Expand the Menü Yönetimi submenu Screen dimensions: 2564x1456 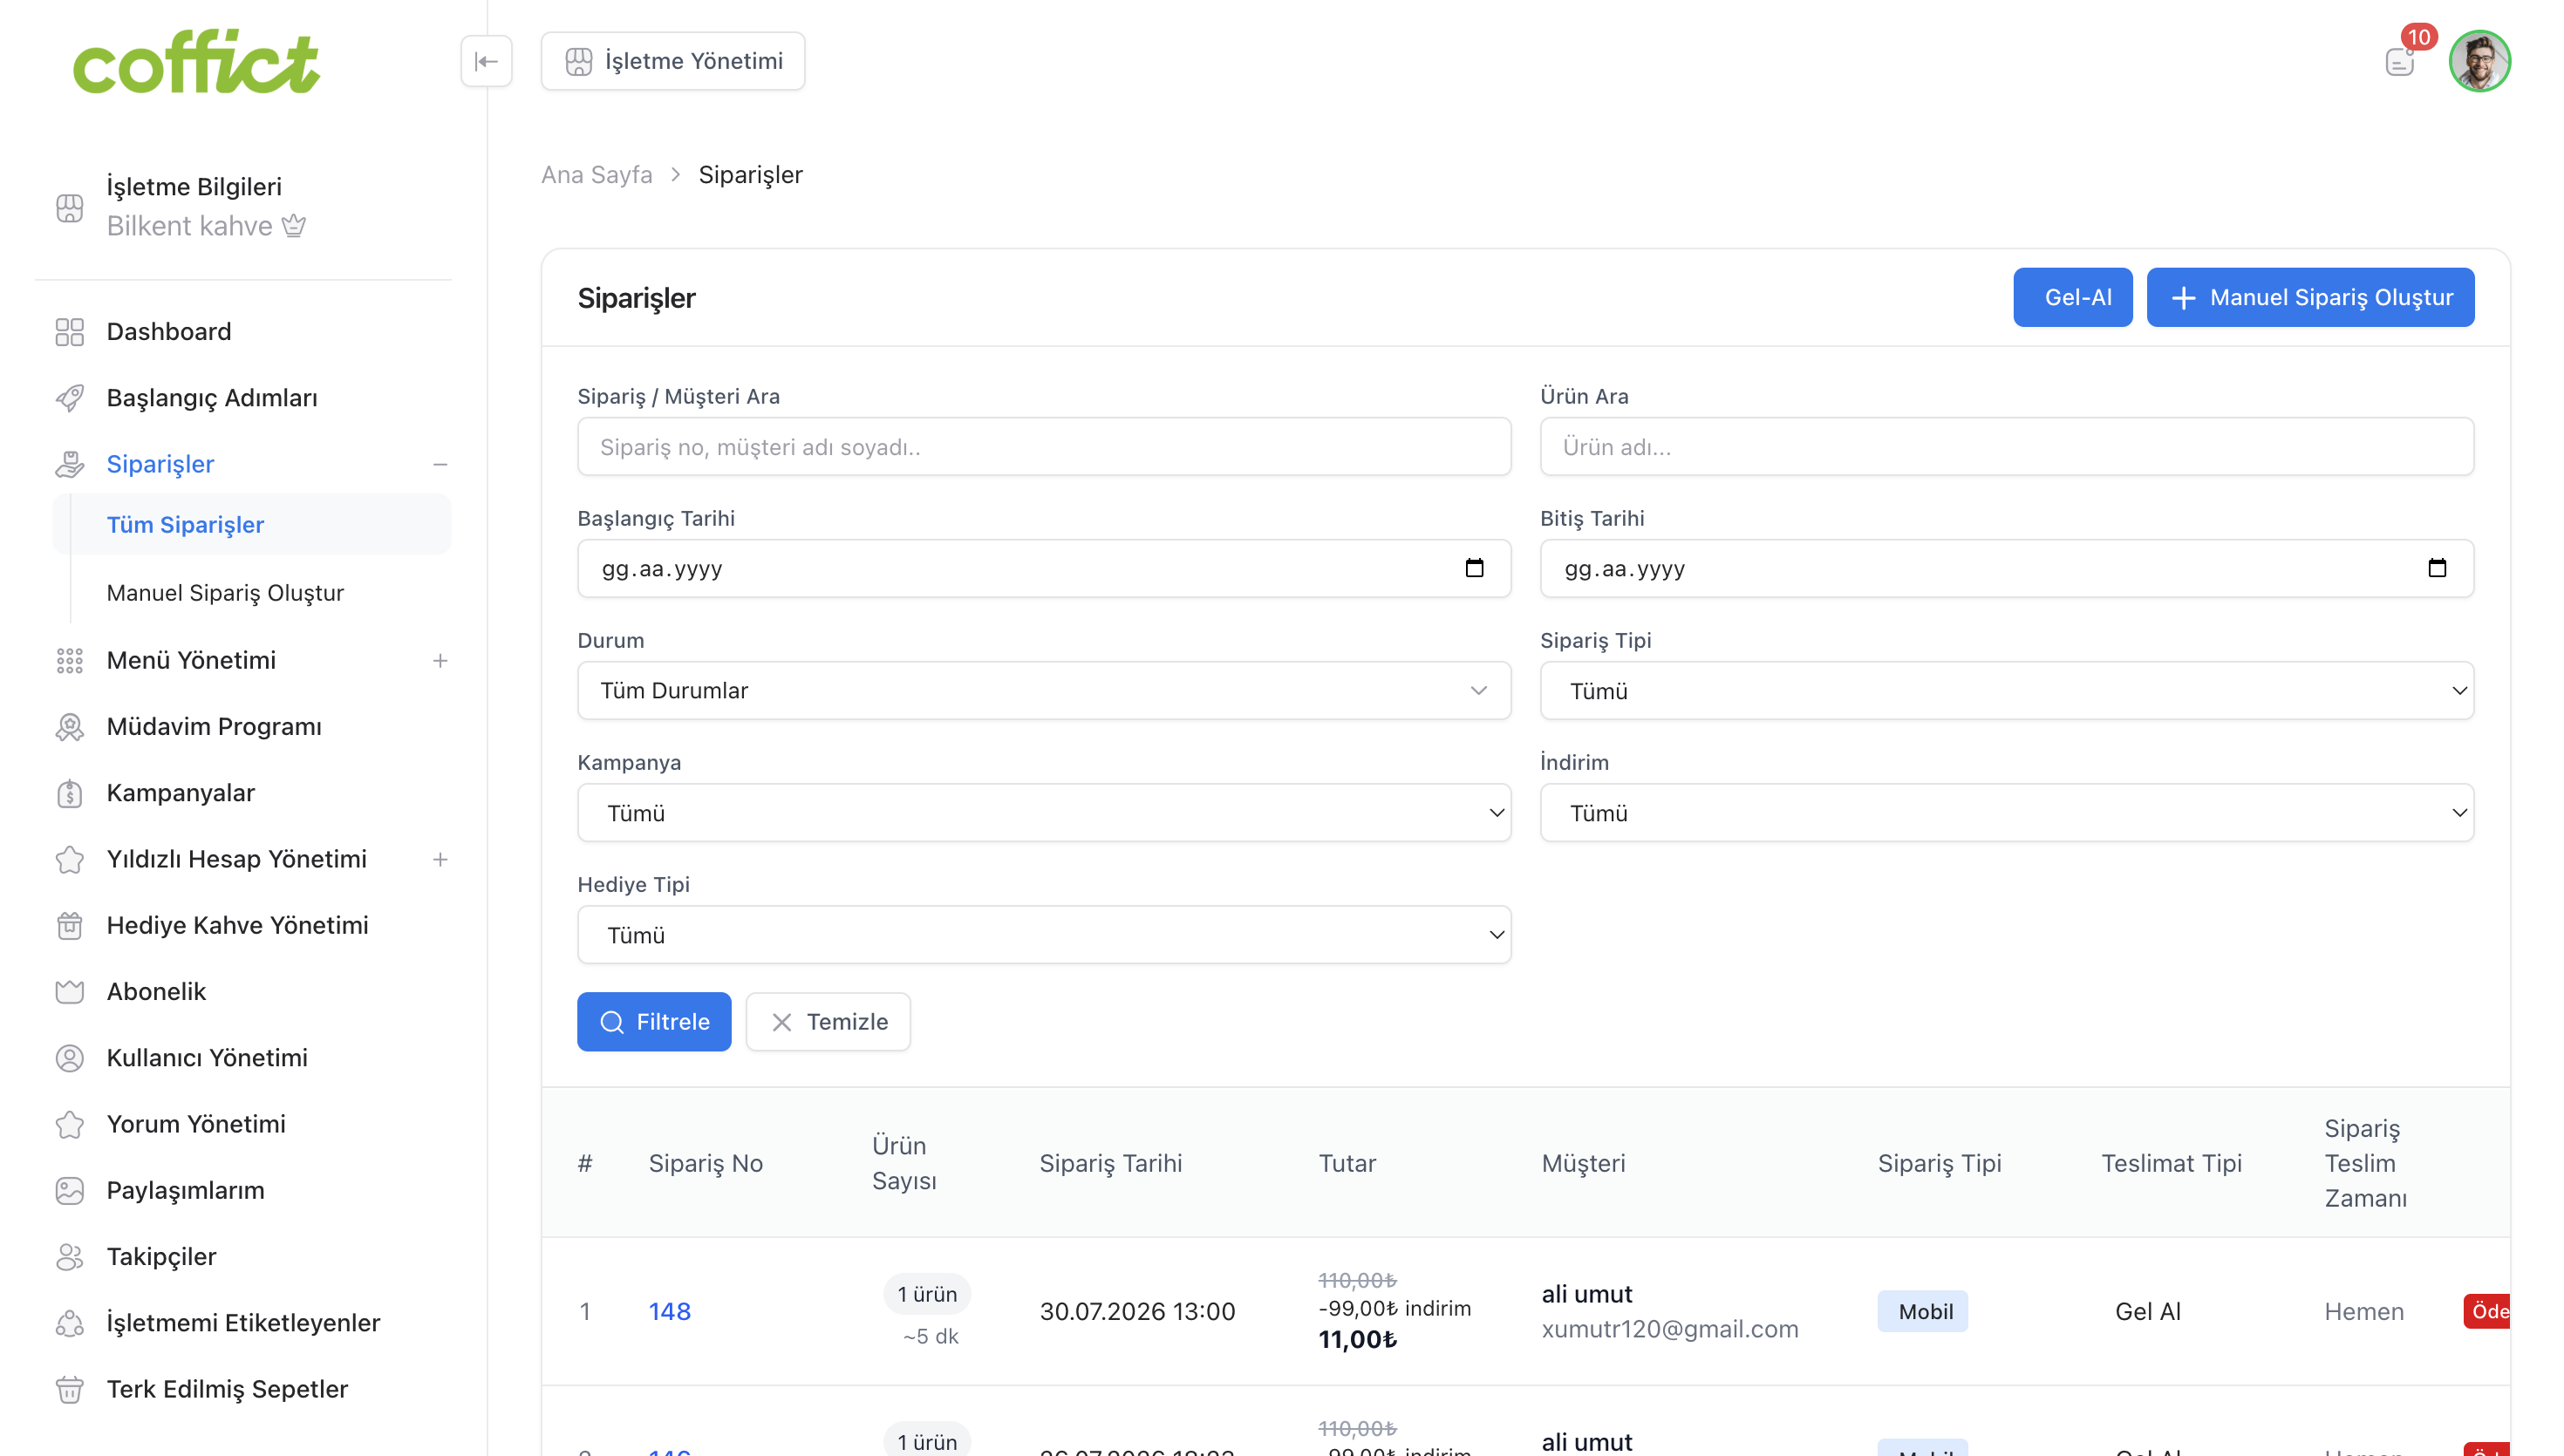pos(440,660)
